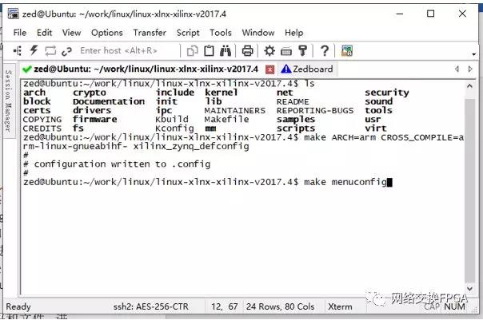
Task: Expand the toolbar overflow arrow
Action: click(x=473, y=54)
